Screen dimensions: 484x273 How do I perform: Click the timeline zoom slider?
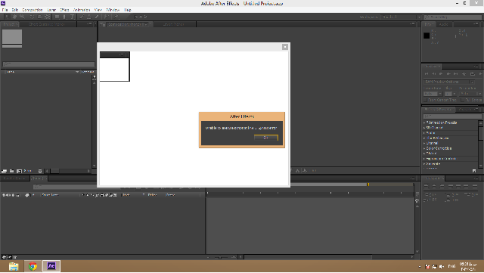[220, 257]
